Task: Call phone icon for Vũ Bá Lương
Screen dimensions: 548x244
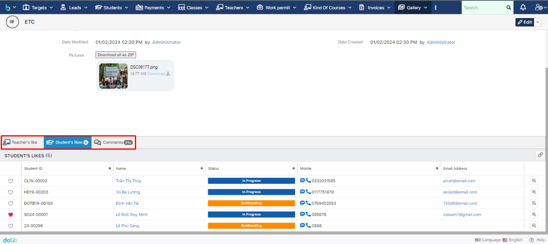Action: point(308,192)
